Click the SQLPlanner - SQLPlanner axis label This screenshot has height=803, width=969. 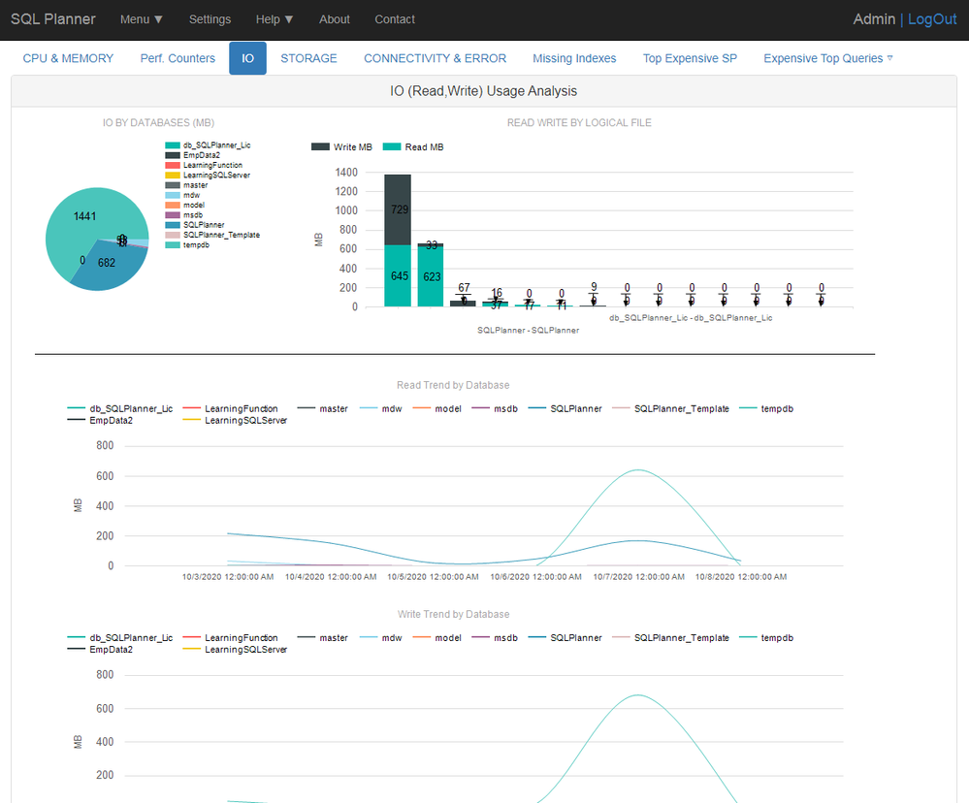[528, 331]
